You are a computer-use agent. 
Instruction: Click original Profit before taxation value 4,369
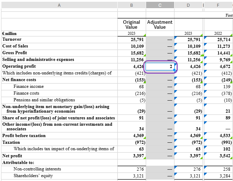(138, 136)
